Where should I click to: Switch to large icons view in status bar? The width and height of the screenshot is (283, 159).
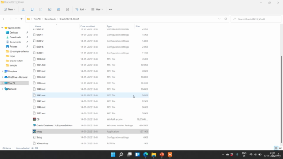coord(280,148)
